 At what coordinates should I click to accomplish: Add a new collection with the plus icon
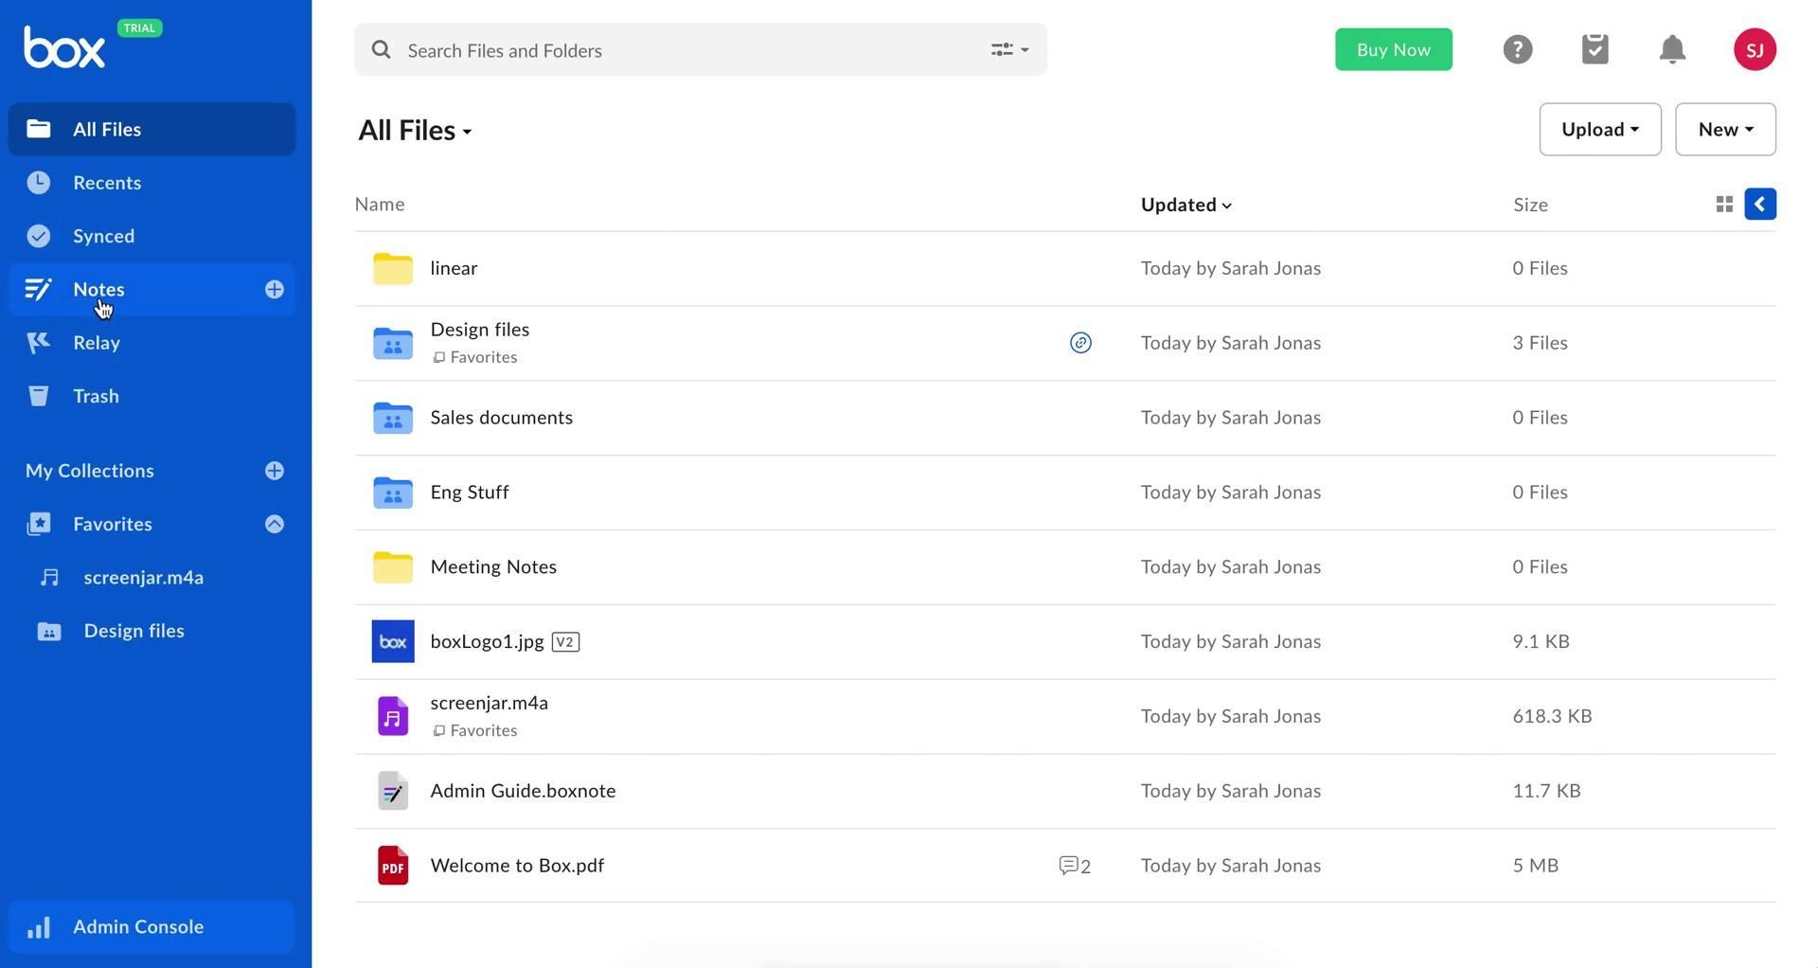pyautogui.click(x=275, y=471)
